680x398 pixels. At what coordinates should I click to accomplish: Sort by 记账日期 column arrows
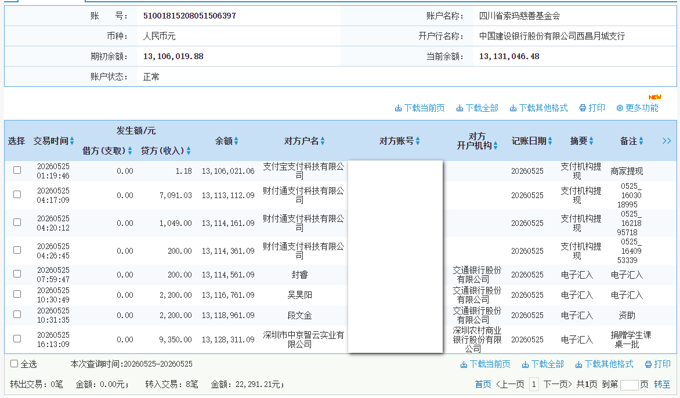click(550, 141)
